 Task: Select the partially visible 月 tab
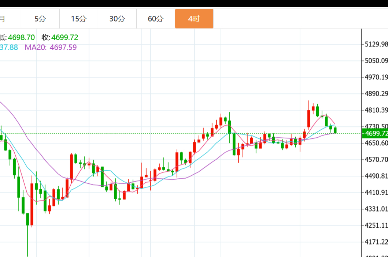(4, 19)
